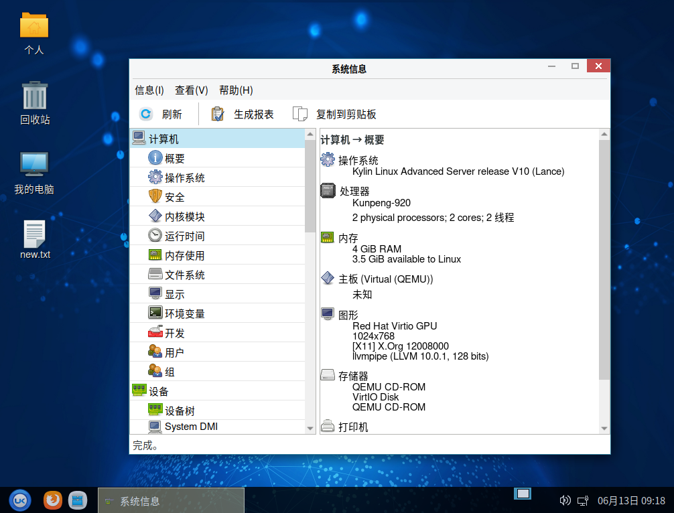Open the 帮助(H) menu
674x513 pixels.
tap(236, 90)
